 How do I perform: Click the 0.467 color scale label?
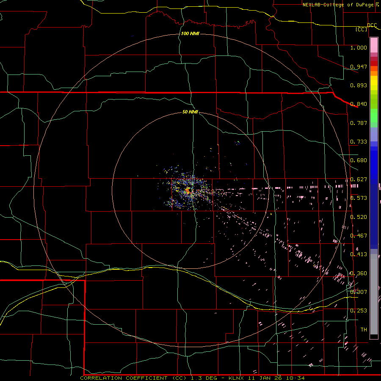point(359,236)
